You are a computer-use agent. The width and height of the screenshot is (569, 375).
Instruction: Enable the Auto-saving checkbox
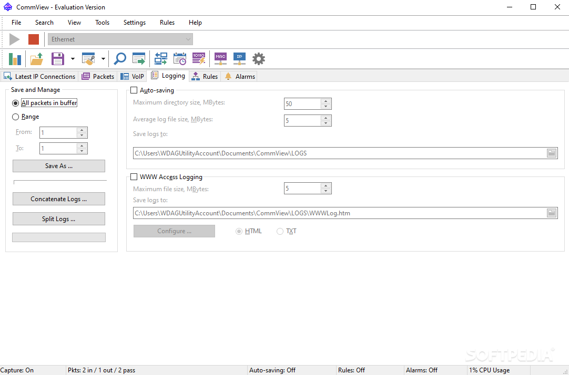[134, 90]
